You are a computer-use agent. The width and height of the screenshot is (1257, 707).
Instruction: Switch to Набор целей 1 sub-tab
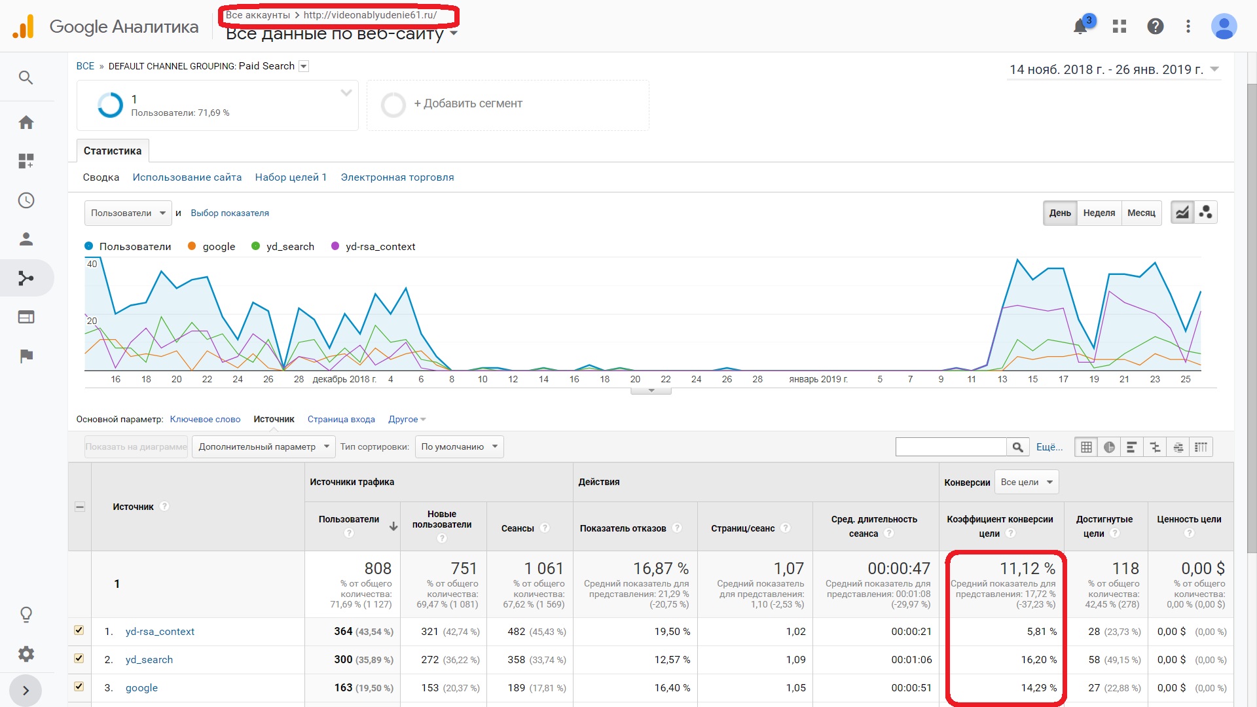click(x=291, y=177)
